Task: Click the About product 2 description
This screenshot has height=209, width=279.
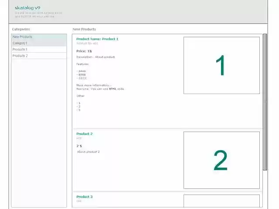Action: [88, 152]
